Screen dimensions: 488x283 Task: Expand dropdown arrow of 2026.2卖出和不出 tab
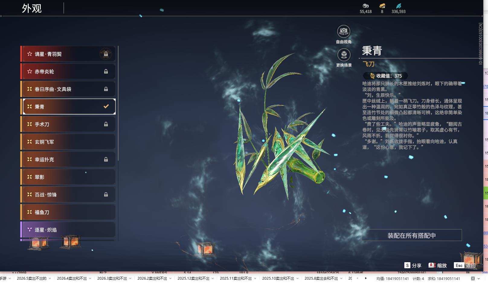tap(170, 278)
